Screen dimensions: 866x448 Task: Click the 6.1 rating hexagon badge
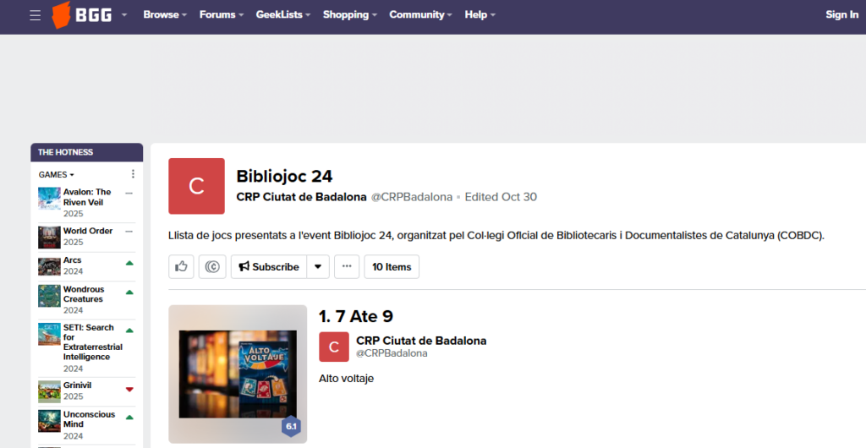coord(291,427)
